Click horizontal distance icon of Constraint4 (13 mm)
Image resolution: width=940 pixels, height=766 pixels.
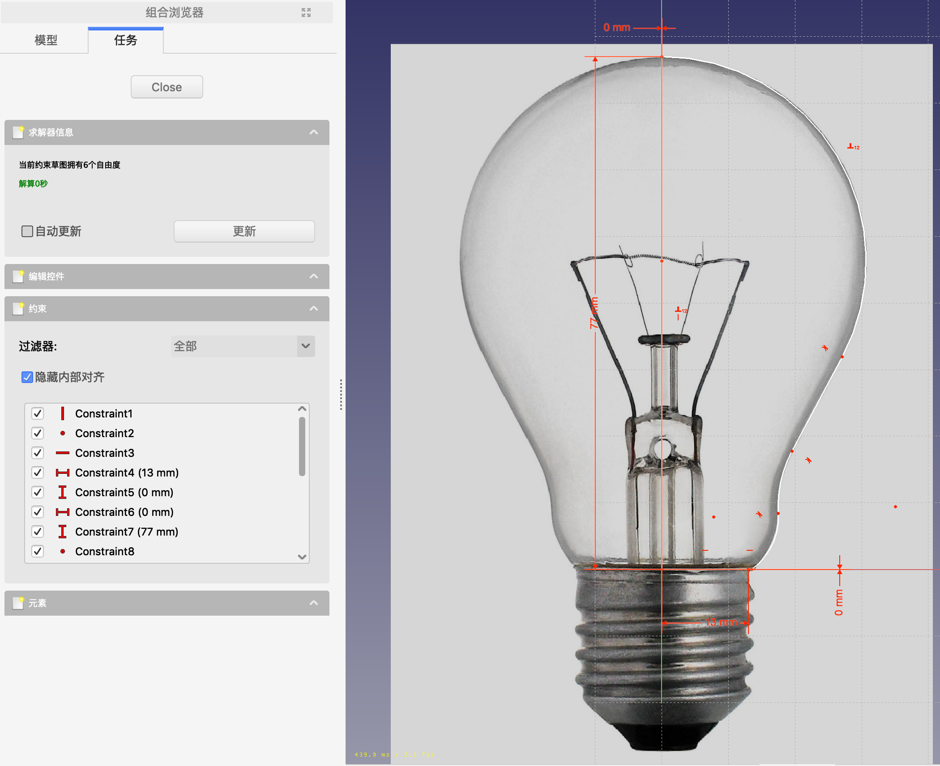coord(62,472)
